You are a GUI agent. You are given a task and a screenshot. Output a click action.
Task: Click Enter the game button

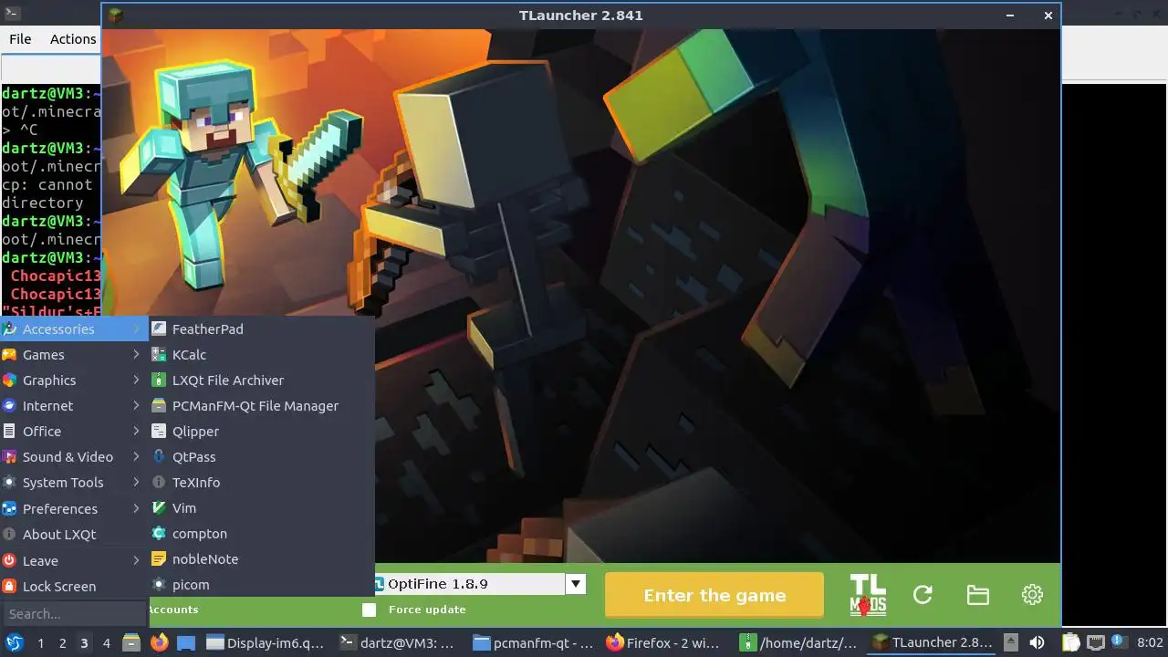(x=714, y=595)
